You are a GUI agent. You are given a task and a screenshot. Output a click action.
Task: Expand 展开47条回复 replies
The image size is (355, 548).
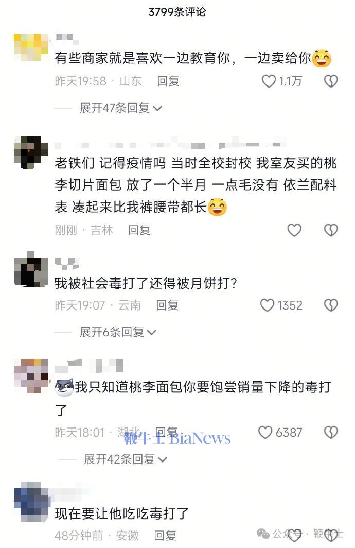click(121, 108)
